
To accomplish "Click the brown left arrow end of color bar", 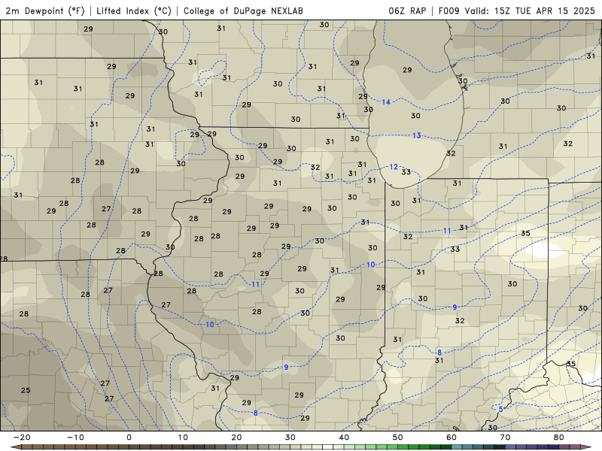I will 14,447.
